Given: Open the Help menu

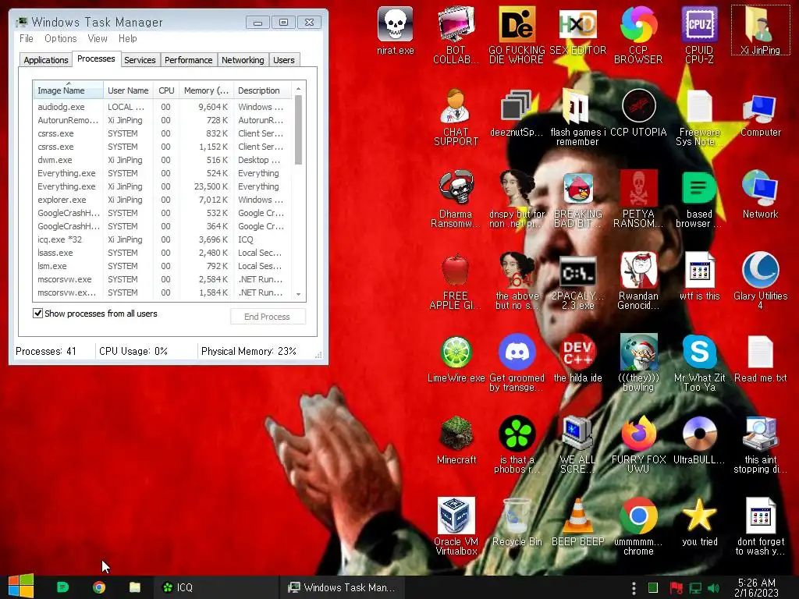Looking at the screenshot, I should click(x=127, y=38).
